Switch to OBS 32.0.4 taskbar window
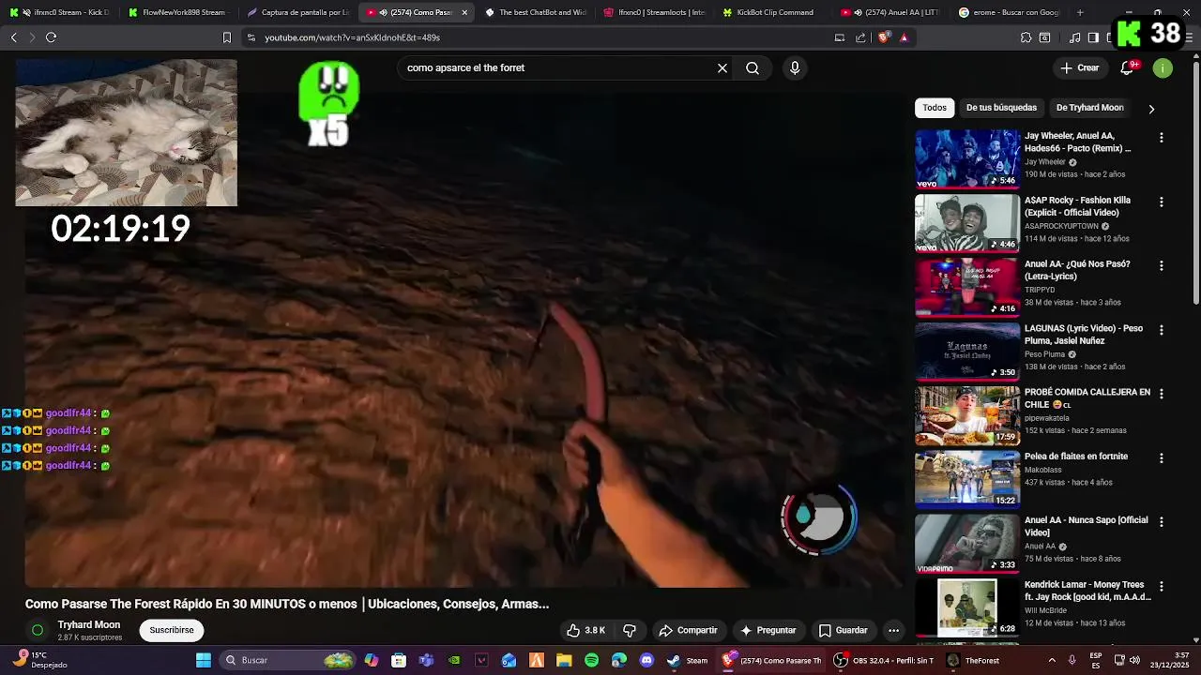The image size is (1201, 675). [x=883, y=660]
